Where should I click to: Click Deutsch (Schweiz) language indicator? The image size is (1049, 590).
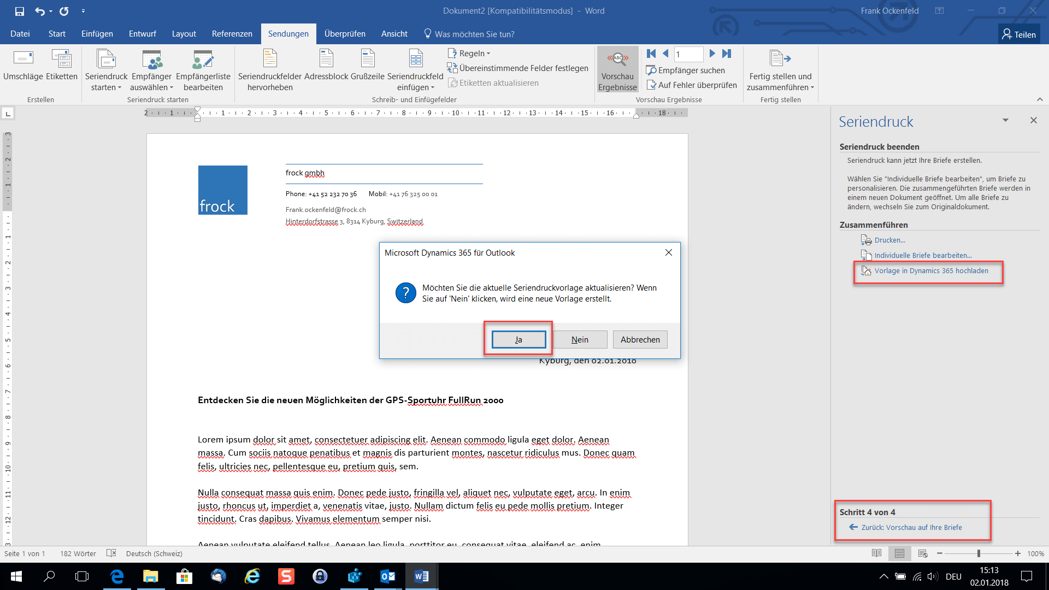(154, 553)
